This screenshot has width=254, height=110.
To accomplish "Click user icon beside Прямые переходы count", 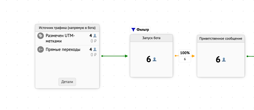I will 95,49.
